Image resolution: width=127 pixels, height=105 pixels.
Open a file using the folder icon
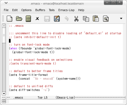tap(19, 19)
